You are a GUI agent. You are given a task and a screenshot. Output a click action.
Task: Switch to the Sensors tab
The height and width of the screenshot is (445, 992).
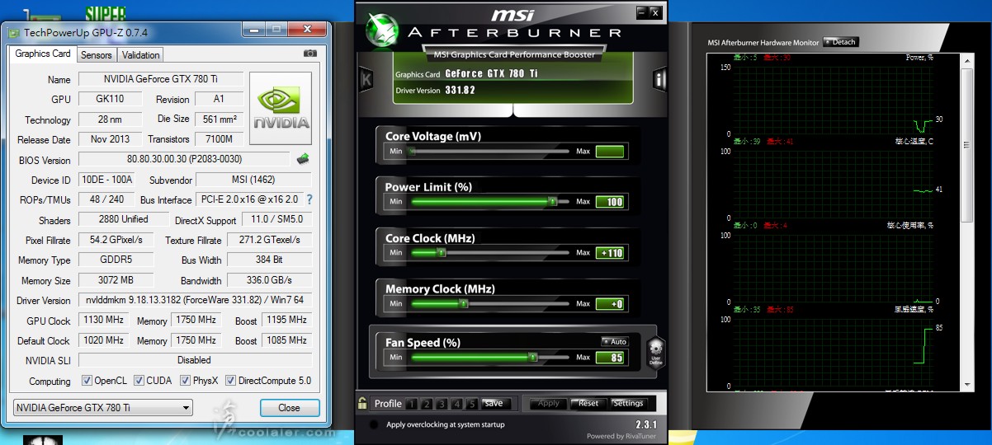tap(97, 55)
